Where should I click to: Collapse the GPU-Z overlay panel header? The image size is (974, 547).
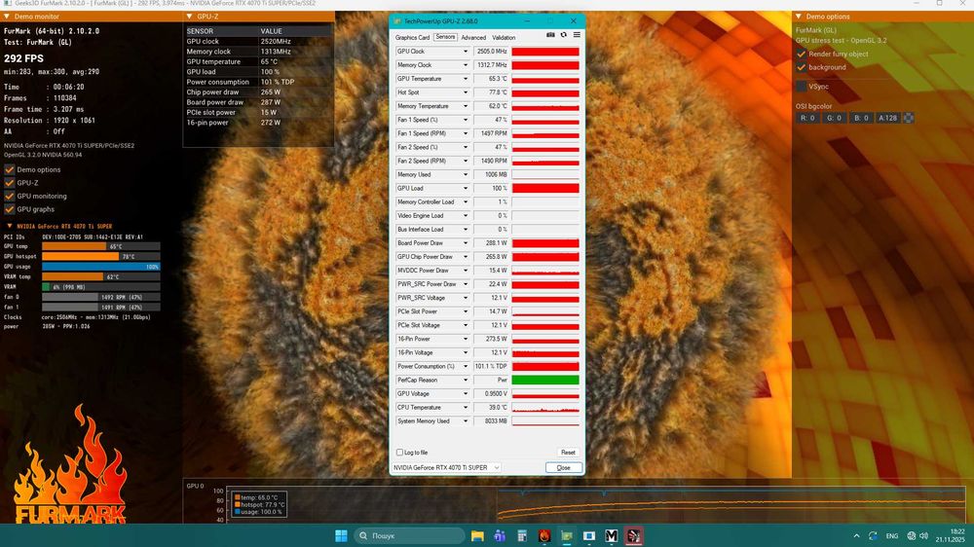click(190, 17)
